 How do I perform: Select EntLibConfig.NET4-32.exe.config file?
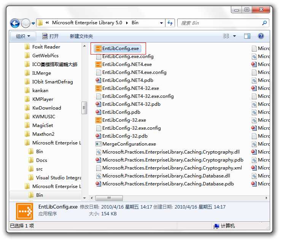pos(135,96)
